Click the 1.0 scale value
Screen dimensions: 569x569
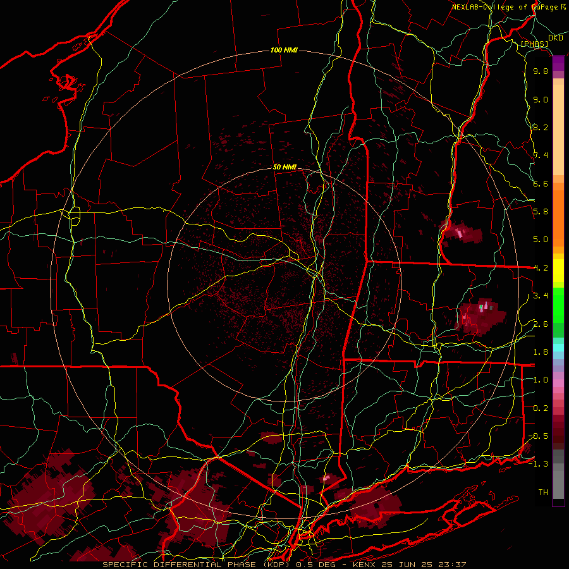click(x=541, y=380)
